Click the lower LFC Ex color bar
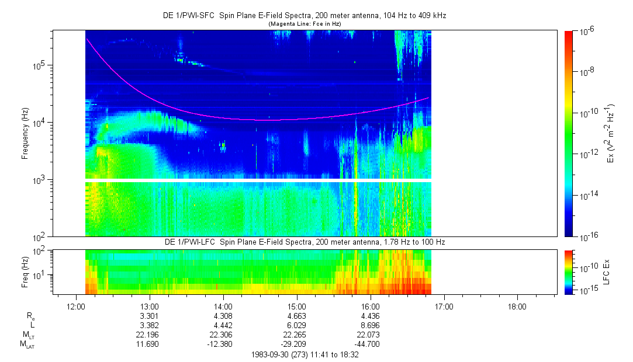 [x=568, y=271]
